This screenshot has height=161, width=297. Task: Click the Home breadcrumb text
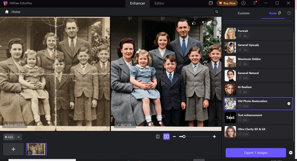click(x=16, y=12)
